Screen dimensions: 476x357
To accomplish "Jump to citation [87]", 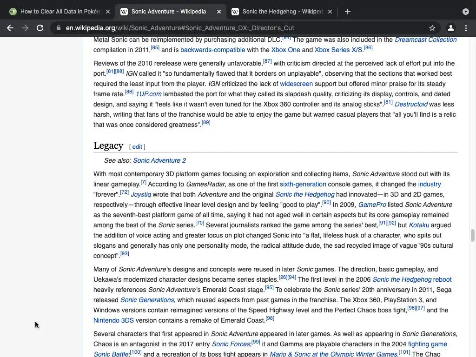I will coord(267,61).
